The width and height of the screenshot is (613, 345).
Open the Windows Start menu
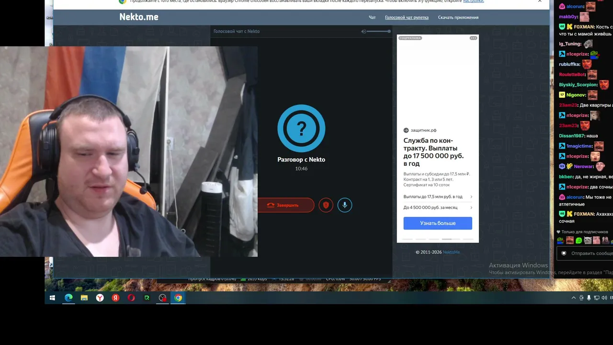point(53,298)
